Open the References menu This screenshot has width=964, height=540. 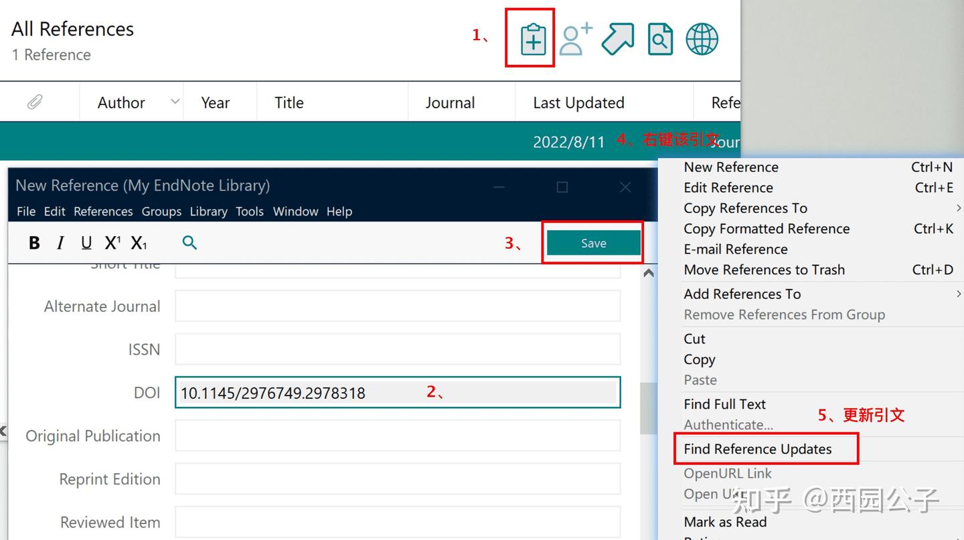[103, 211]
